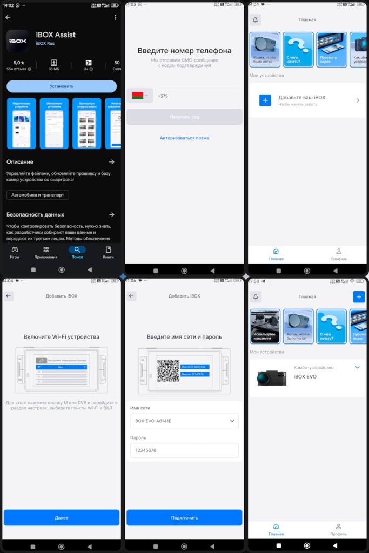This screenshot has width=369, height=553.
Task: Expand the iBOX EVO device card chevron
Action: coord(357,367)
